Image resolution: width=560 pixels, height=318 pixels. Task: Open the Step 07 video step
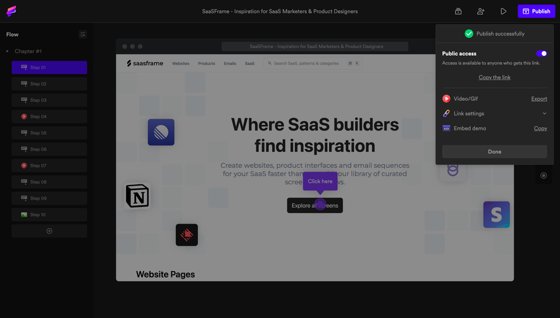point(49,165)
